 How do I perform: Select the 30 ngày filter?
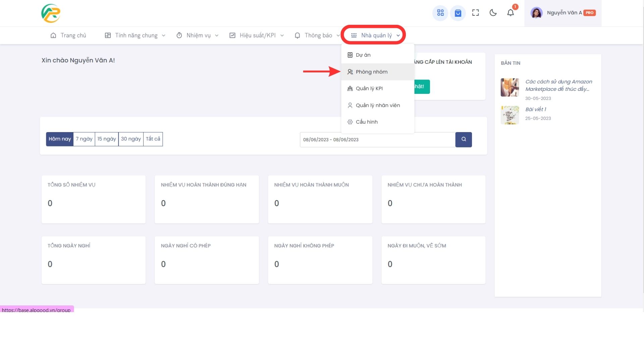pyautogui.click(x=131, y=139)
